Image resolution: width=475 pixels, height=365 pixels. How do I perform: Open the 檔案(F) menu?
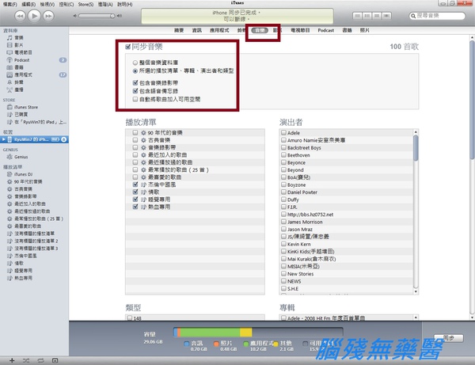[10, 4]
